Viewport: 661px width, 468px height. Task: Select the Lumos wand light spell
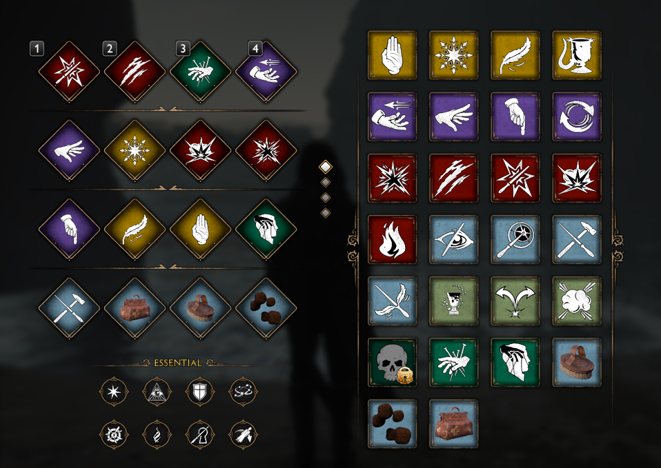pyautogui.click(x=515, y=239)
